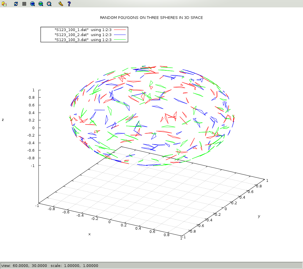This screenshot has width=303, height=269.
Task: Apply the next zoom settings
Action: pos(41,4)
